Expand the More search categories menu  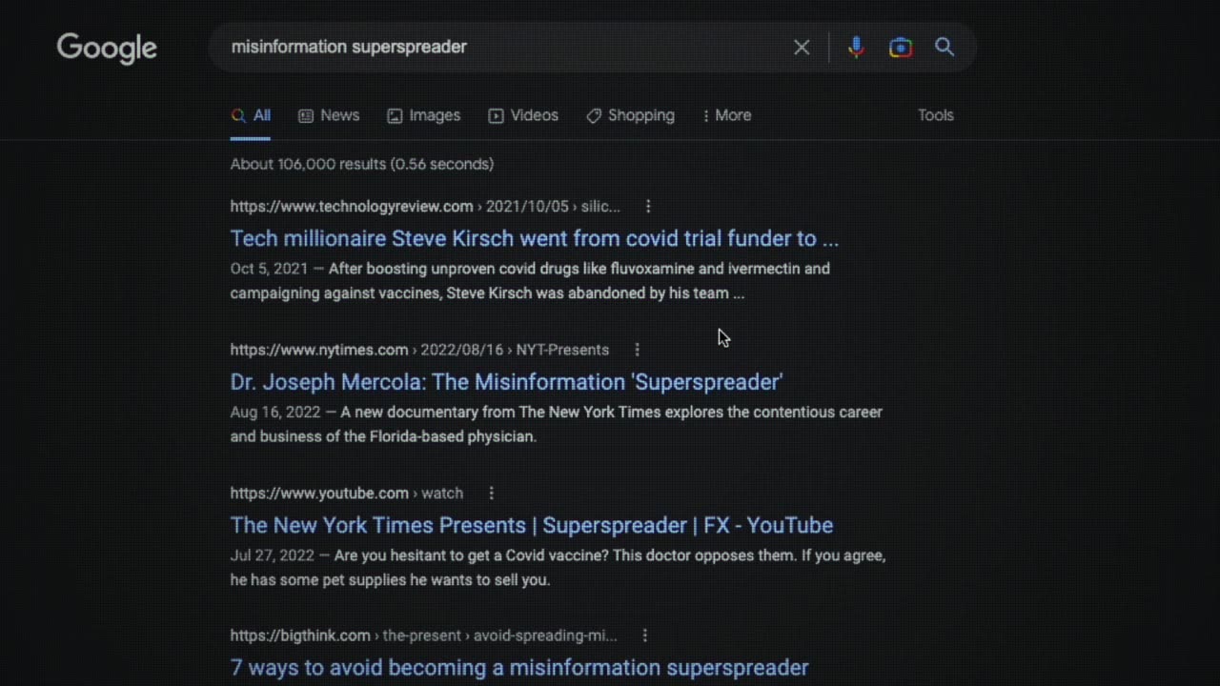coord(727,115)
